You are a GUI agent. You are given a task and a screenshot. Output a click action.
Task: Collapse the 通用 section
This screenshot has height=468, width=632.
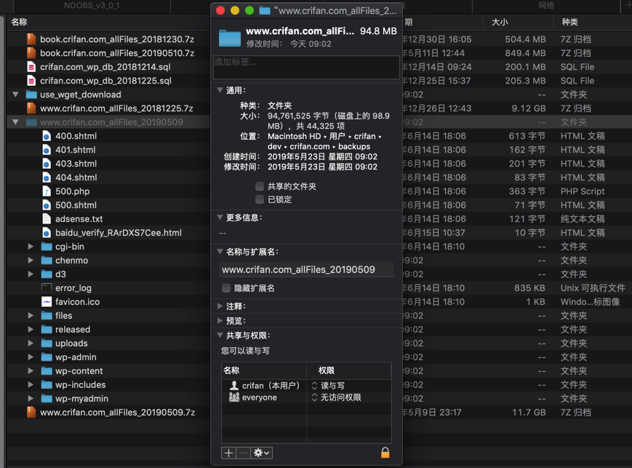pyautogui.click(x=220, y=91)
